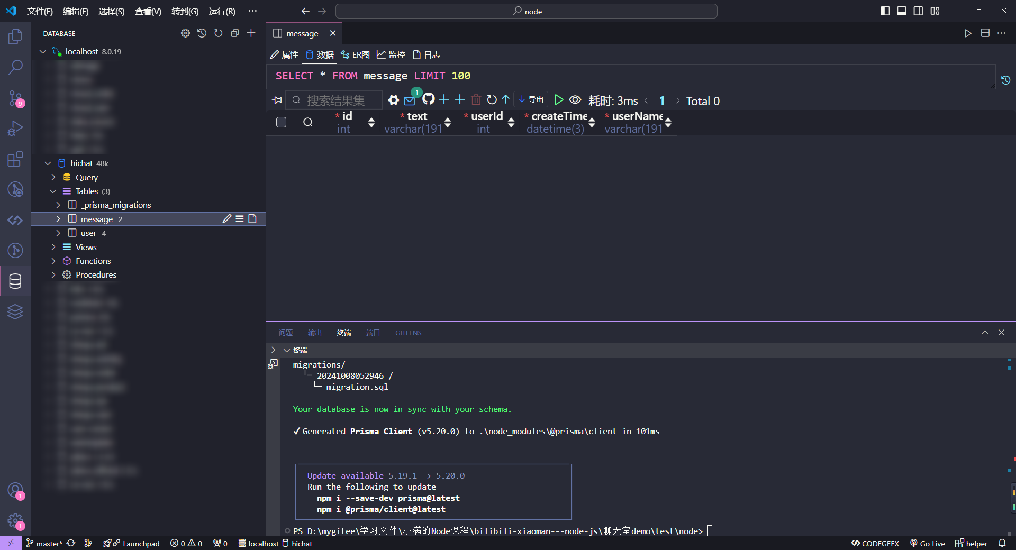Open result grid settings gear
Image resolution: width=1016 pixels, height=550 pixels.
click(393, 100)
